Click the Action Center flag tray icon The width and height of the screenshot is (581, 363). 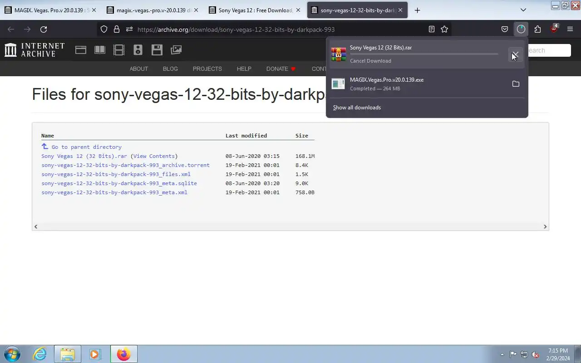513,354
